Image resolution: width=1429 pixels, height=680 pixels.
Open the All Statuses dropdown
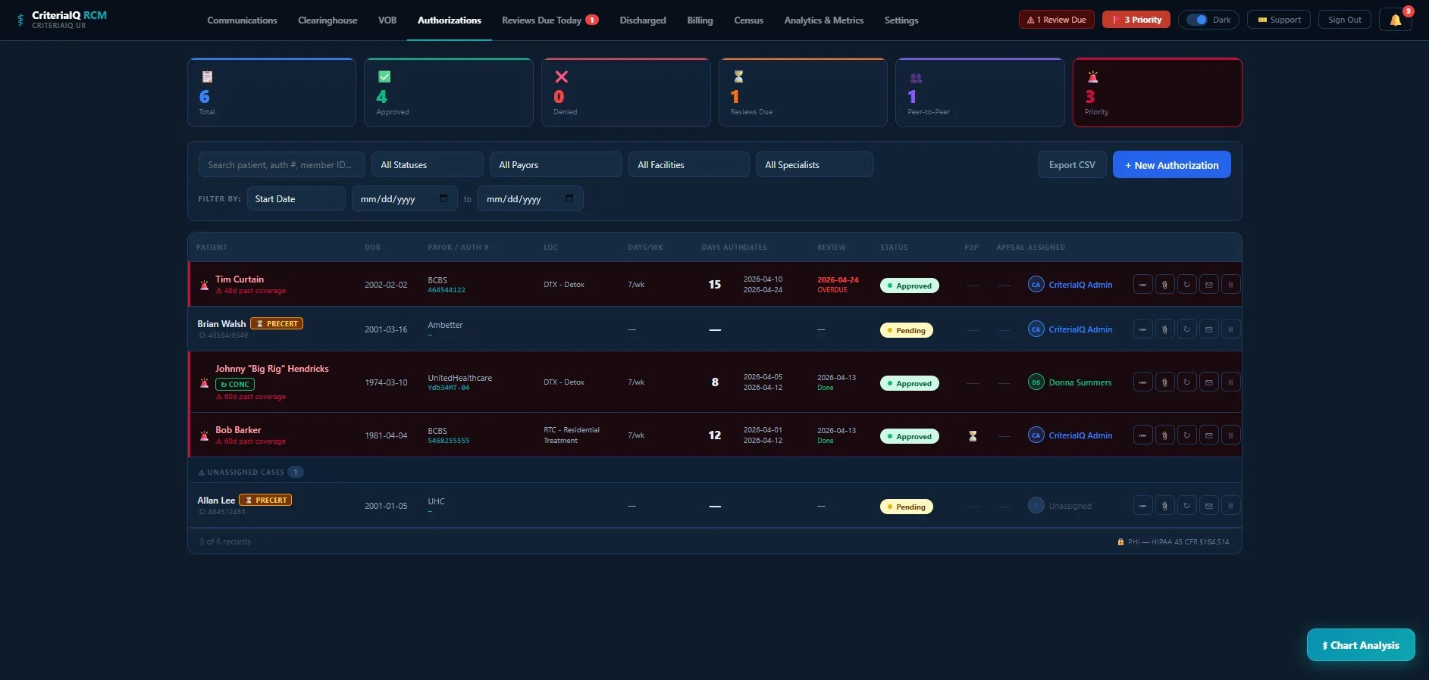point(428,164)
